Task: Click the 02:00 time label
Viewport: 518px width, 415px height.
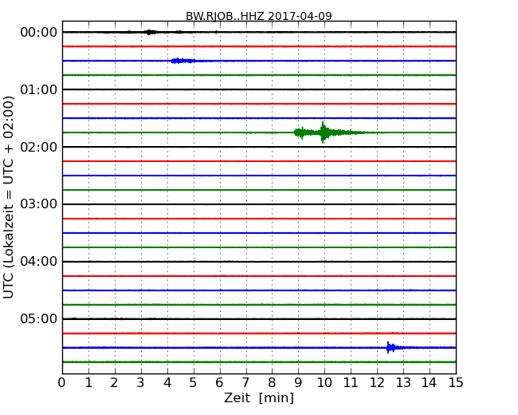Action: point(39,147)
